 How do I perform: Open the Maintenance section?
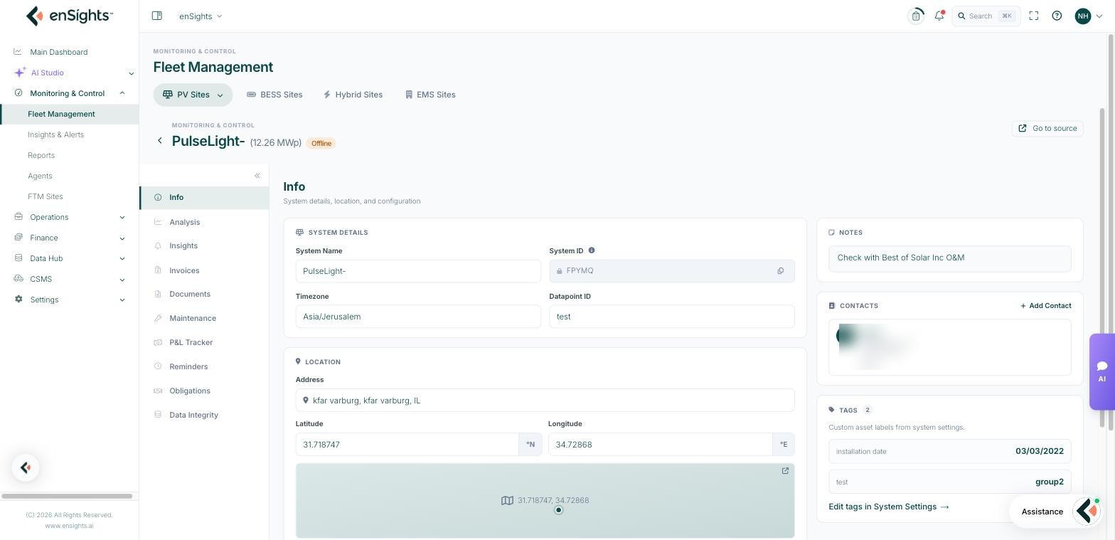click(x=204, y=318)
